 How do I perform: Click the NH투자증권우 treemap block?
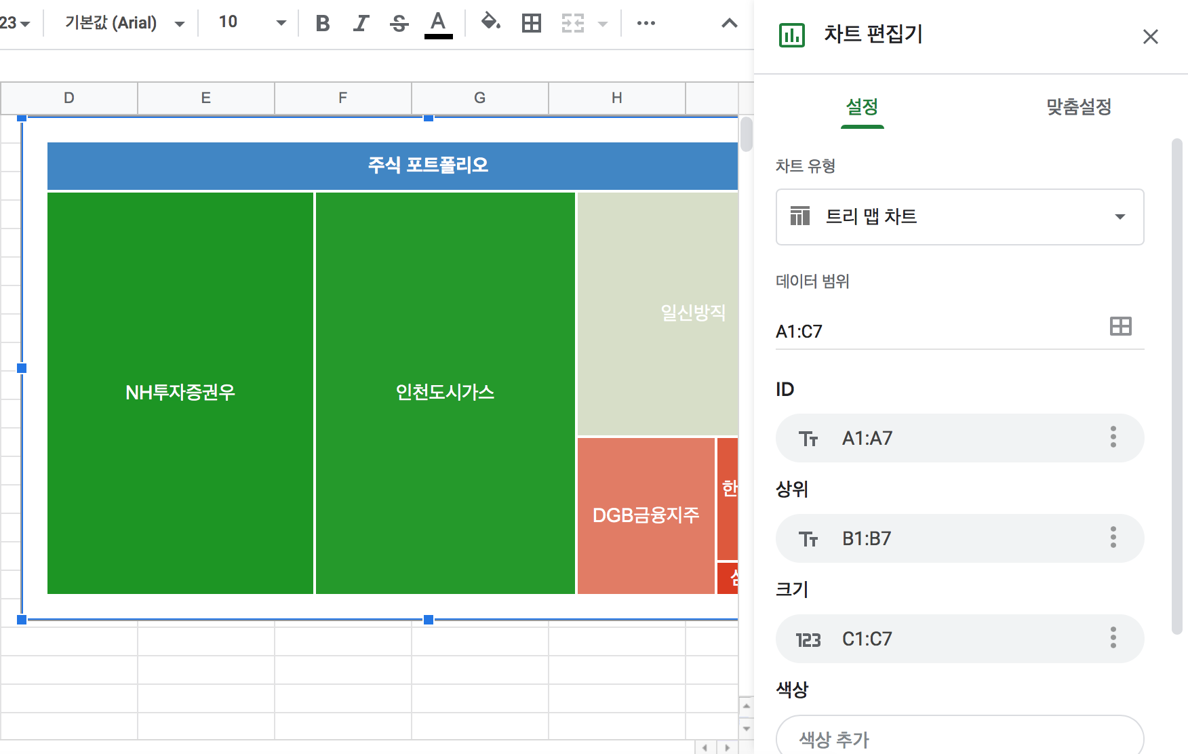[x=180, y=393]
